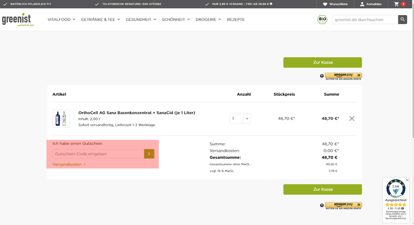Image resolution: width=414 pixels, height=225 pixels.
Task: Click bottom Amazon Pay help question icon
Action: pyautogui.click(x=322, y=205)
